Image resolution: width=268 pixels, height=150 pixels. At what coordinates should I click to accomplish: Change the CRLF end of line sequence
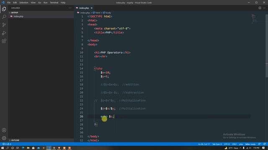coord(234,144)
